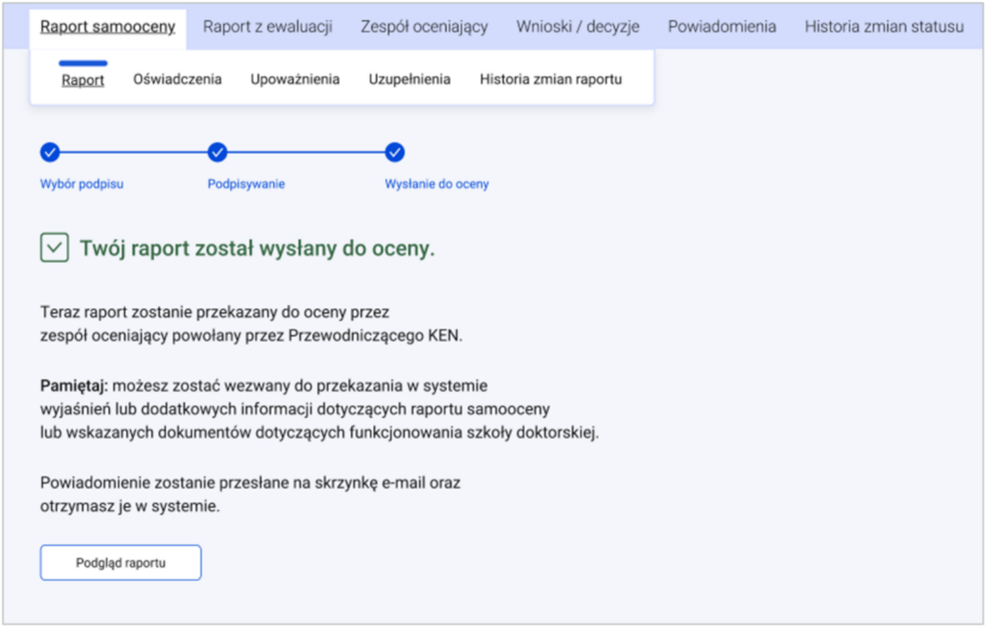View Historia zmian statusu tab

[885, 26]
